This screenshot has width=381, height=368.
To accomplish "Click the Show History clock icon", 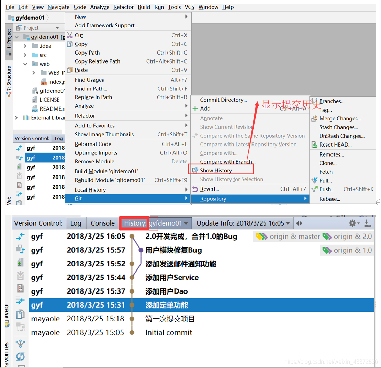I will pos(195,170).
